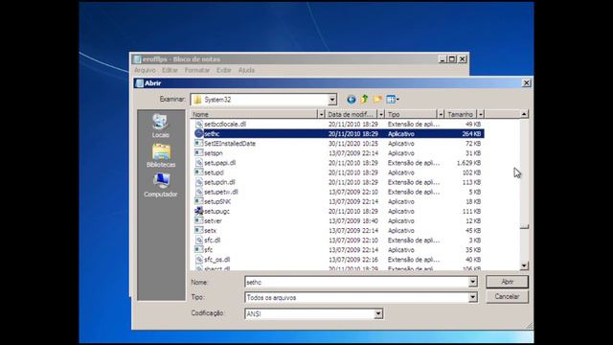
Task: Go up one folder level icon
Action: click(x=364, y=100)
